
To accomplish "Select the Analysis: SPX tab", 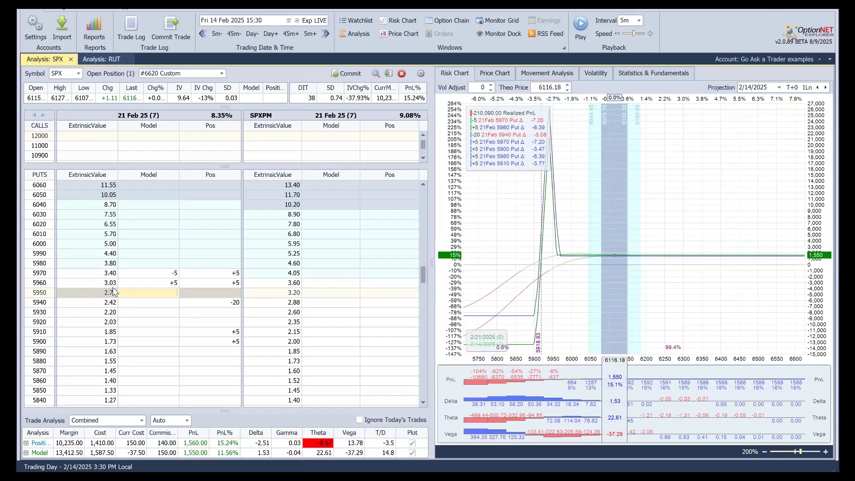I will pos(45,59).
